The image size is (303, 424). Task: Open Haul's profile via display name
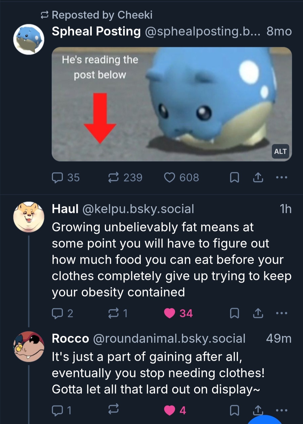click(x=65, y=209)
